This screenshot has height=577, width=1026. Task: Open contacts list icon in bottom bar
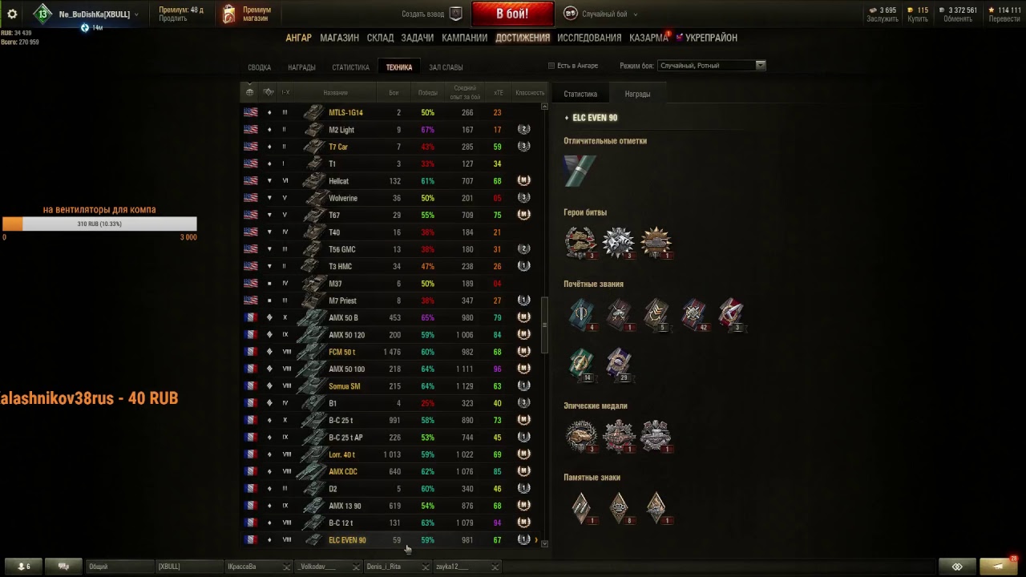point(24,567)
